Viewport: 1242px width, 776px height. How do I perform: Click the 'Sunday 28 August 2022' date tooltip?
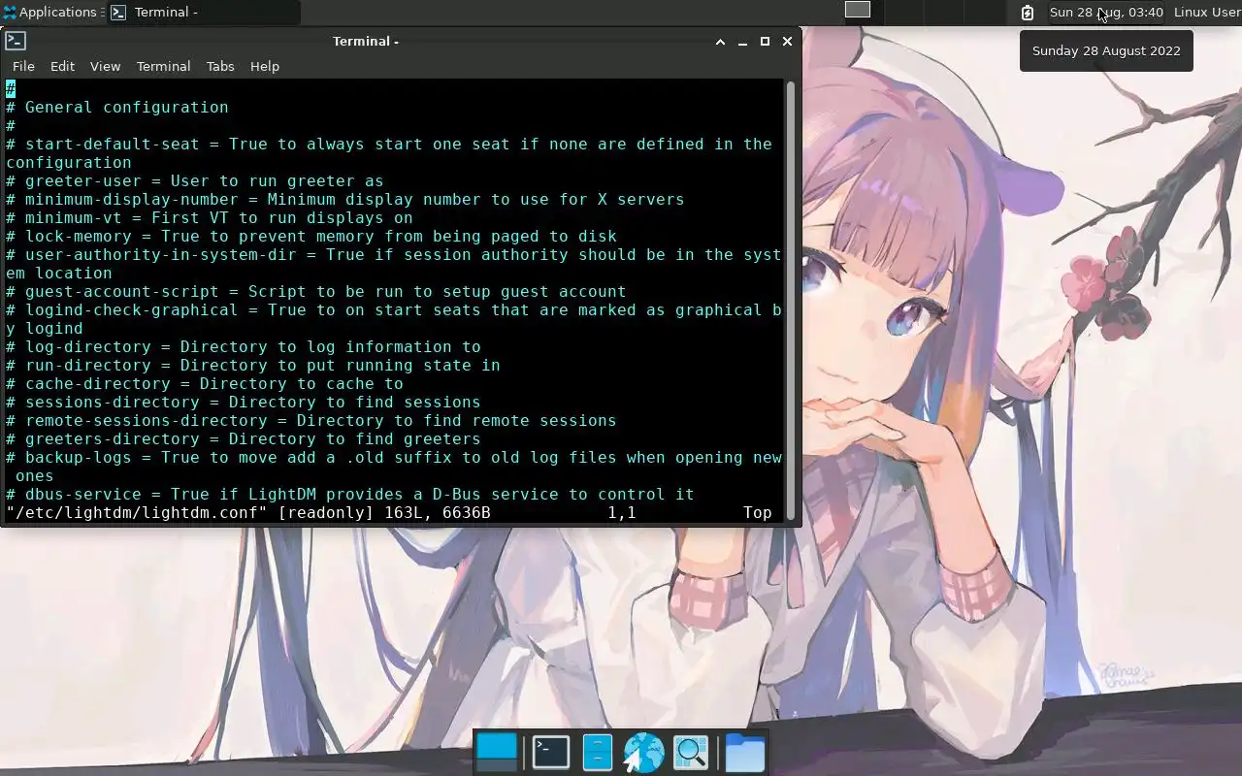point(1106,51)
